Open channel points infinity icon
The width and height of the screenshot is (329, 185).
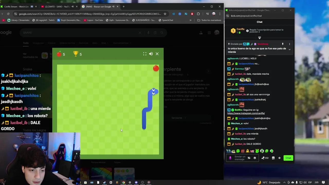point(265,158)
